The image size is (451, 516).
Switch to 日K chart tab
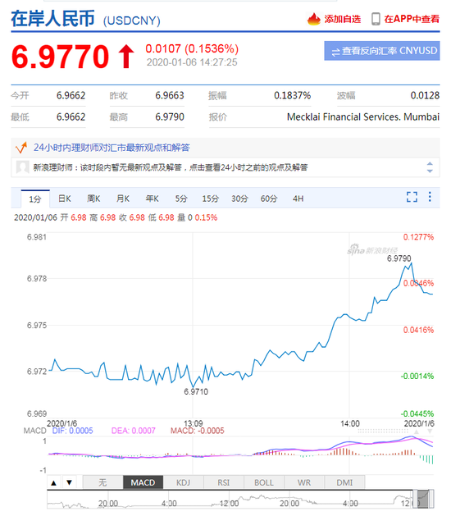(65, 199)
